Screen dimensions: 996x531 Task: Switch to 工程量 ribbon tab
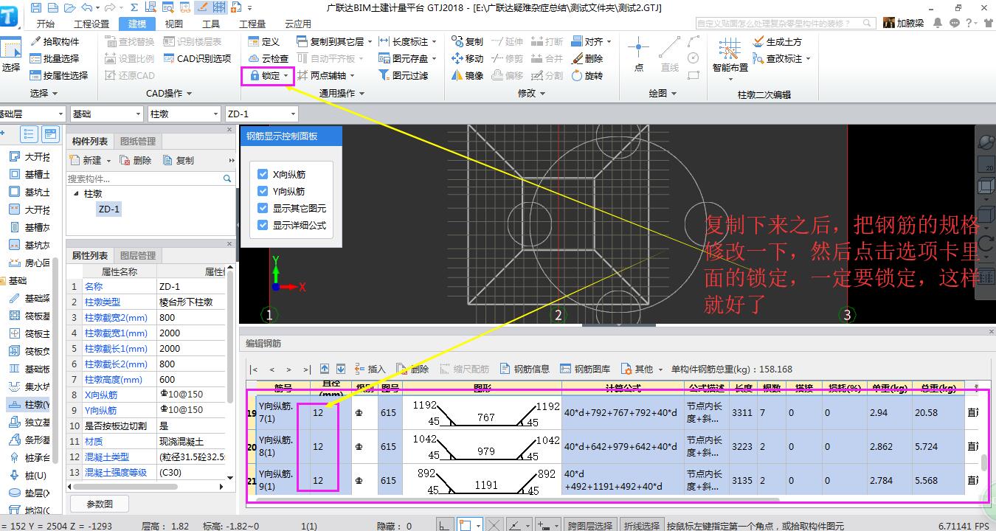click(x=252, y=24)
